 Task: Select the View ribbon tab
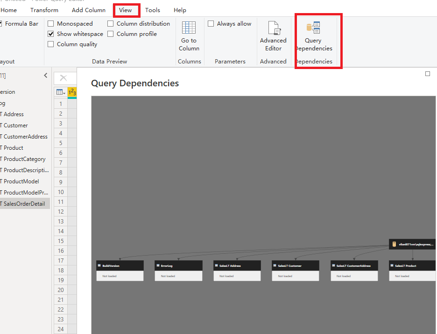click(126, 10)
